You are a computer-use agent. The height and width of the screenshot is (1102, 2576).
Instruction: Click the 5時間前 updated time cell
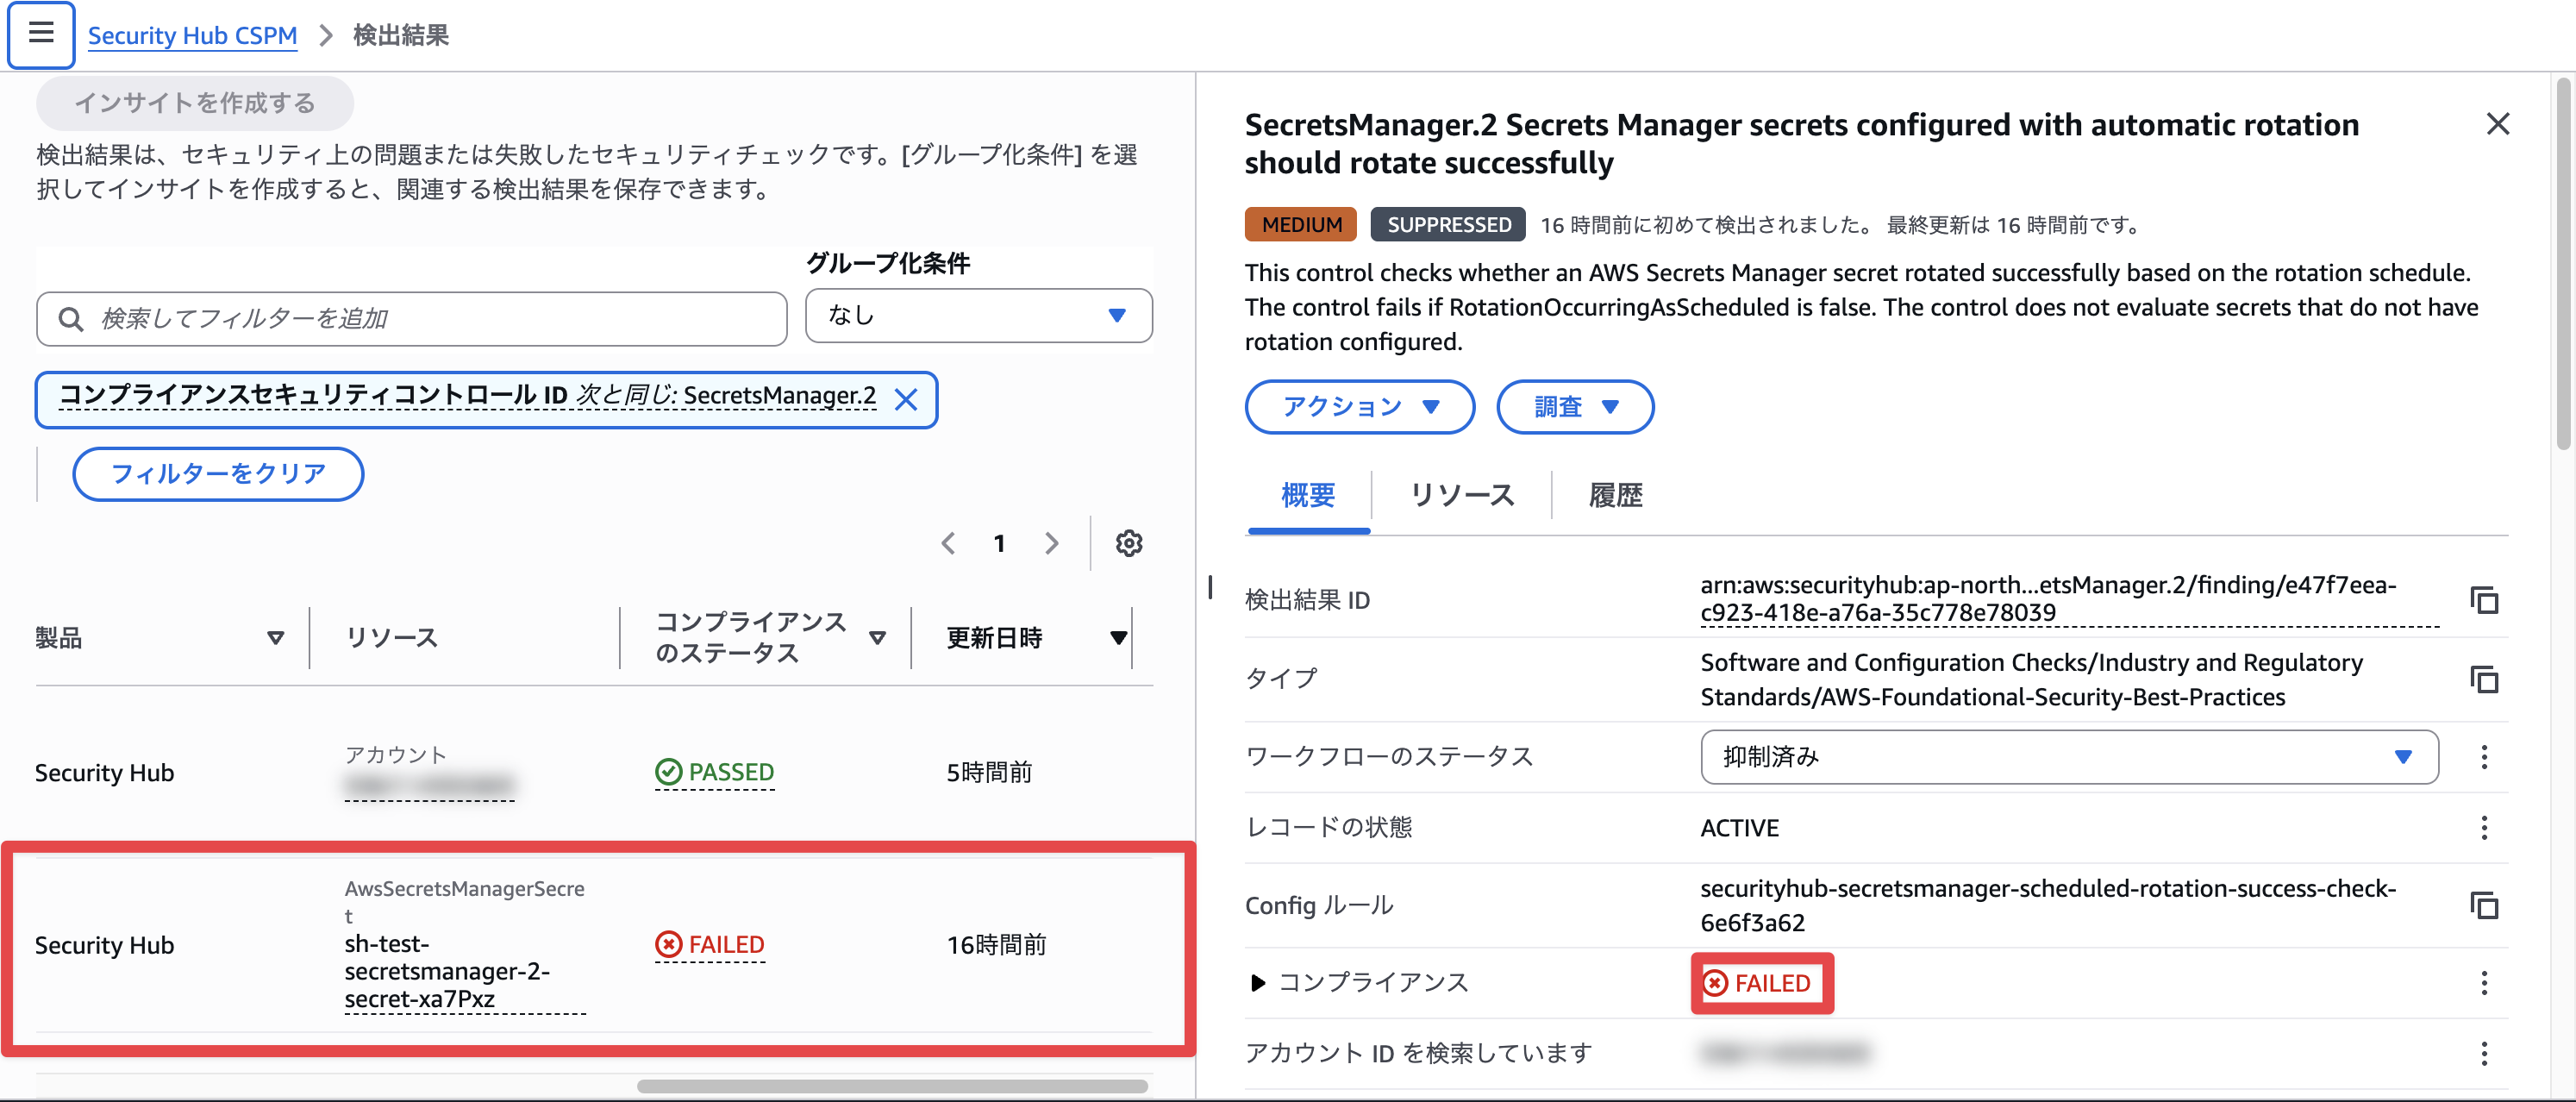[989, 772]
